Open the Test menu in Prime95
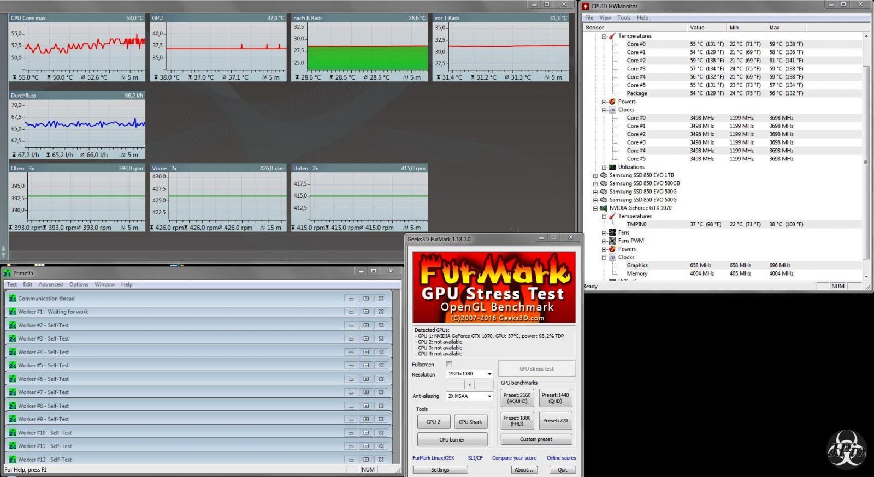This screenshot has height=477, width=874. [12, 284]
